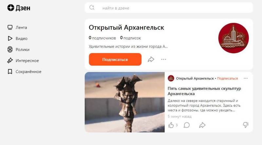Open channel more options (three dots)
This screenshot has height=145, width=262.
point(163,59)
